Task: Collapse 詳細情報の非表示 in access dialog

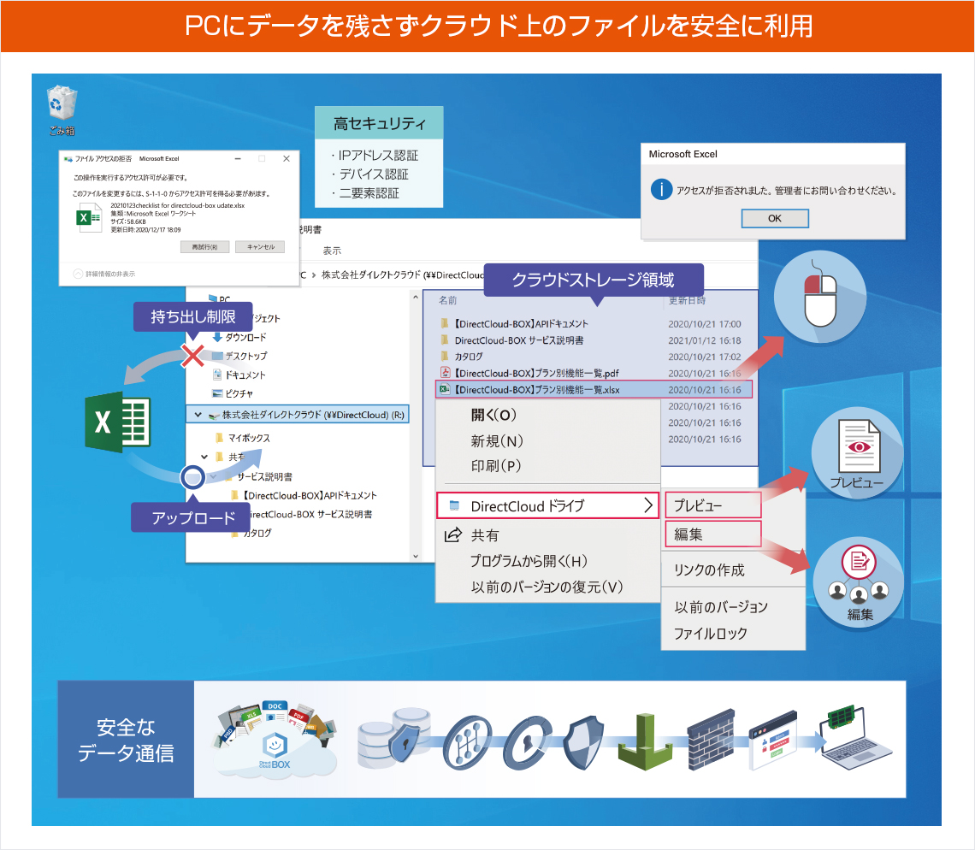Action: 103,274
